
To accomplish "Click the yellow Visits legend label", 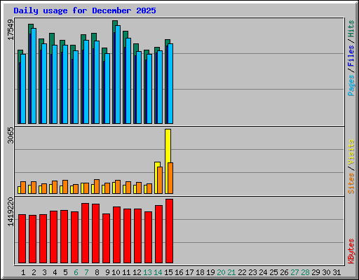I will point(351,152).
